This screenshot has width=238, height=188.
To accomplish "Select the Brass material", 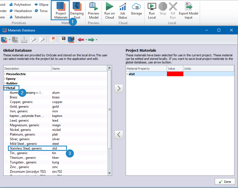I will (x=55, y=97).
